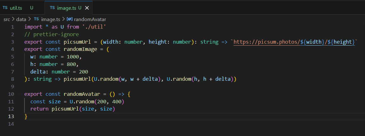Open the data breadcrumb folder
This screenshot has height=136, width=365.
21,19
